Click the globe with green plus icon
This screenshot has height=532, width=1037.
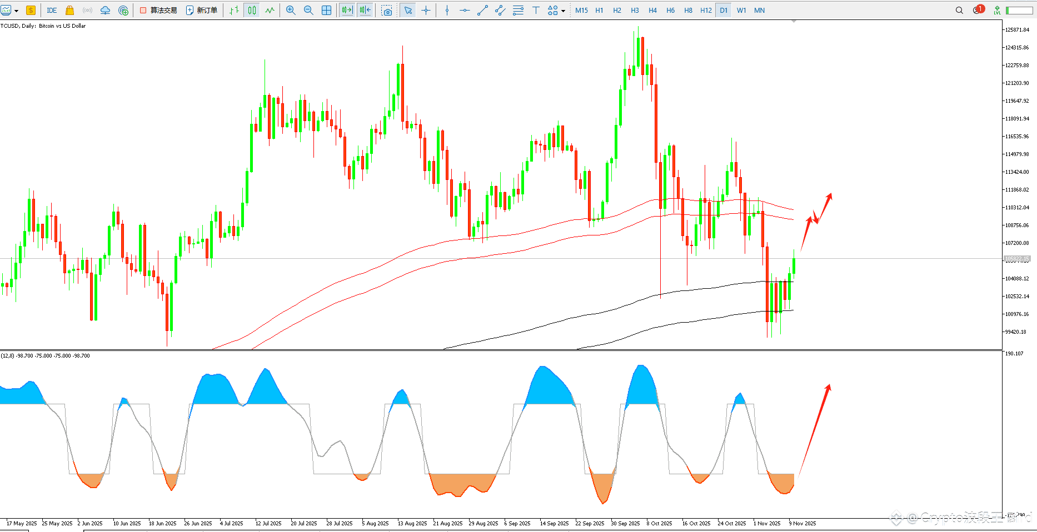pyautogui.click(x=123, y=10)
